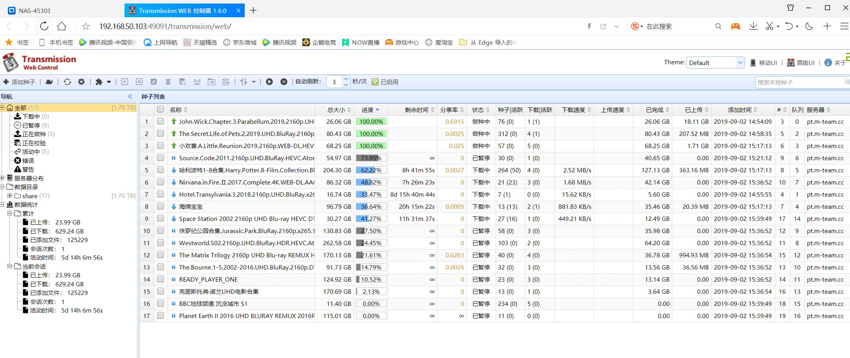This screenshot has width=850, height=358.
Task: Click the pause-all torrents icon in toolbar
Action: [x=284, y=82]
